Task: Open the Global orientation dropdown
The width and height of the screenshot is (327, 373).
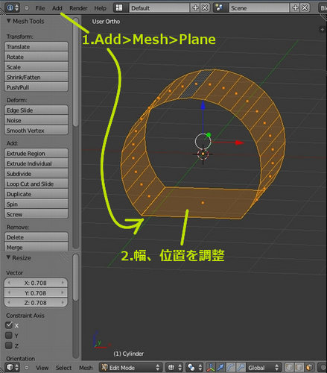Action: (x=264, y=367)
